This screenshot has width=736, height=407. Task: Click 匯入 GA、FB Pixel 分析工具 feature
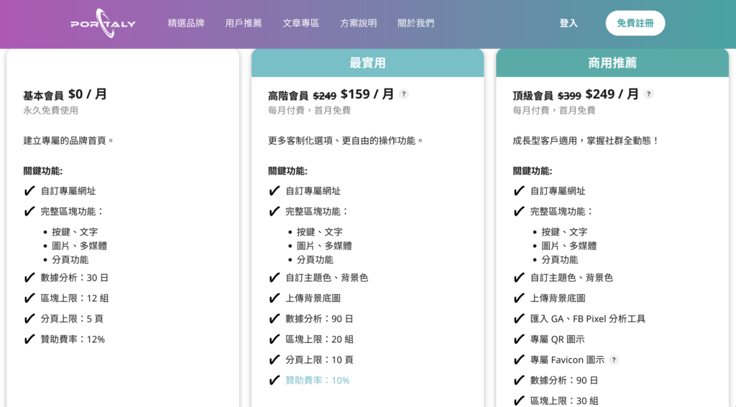tap(588, 319)
